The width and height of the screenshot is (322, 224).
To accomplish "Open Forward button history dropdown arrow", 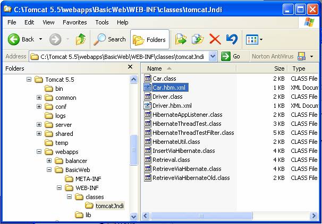I will click(68, 39).
